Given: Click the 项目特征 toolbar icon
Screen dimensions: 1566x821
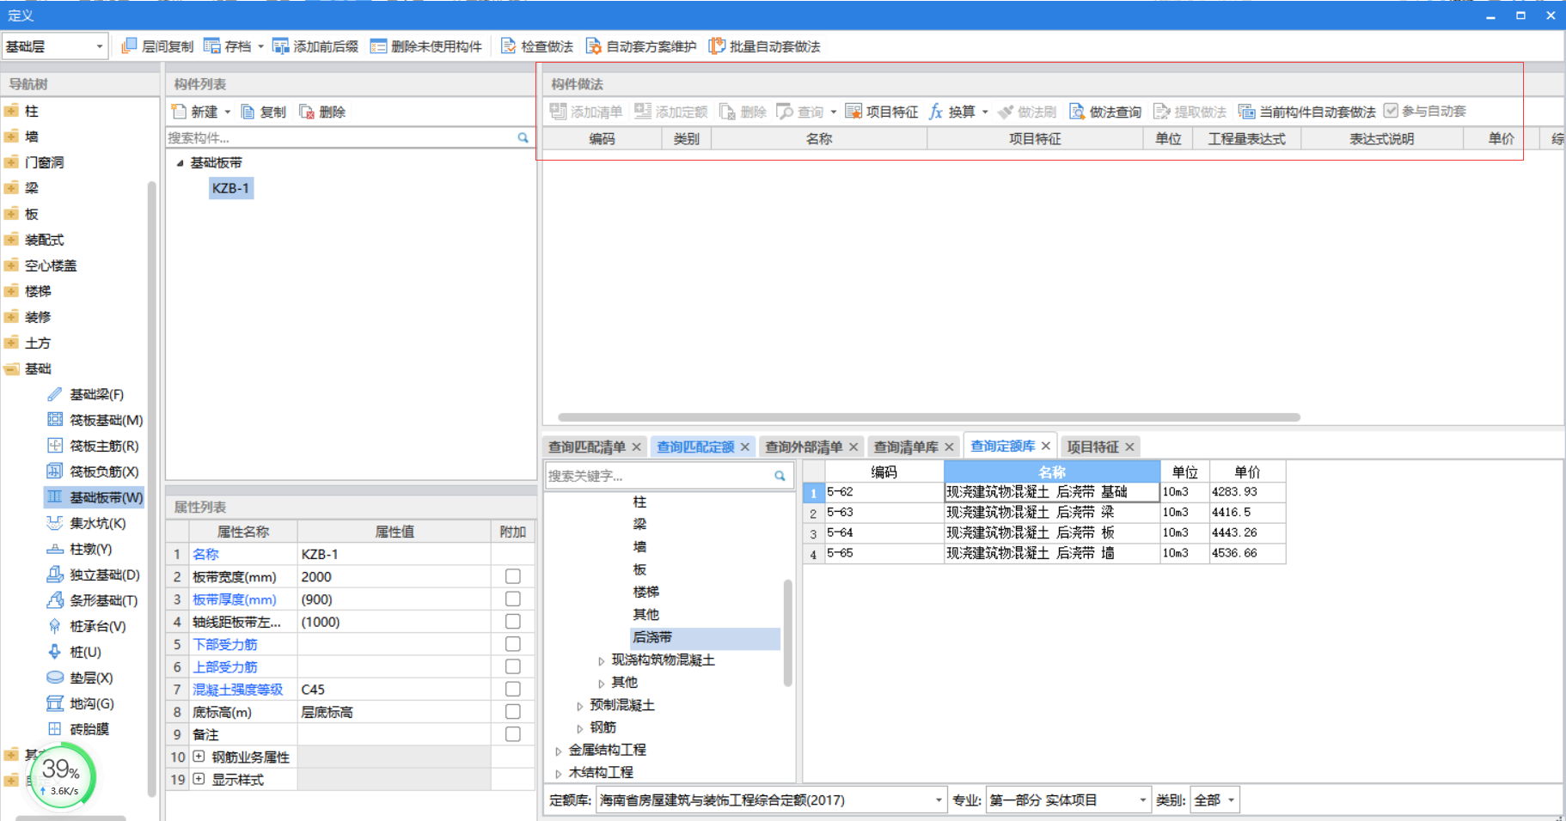Looking at the screenshot, I should coord(853,112).
